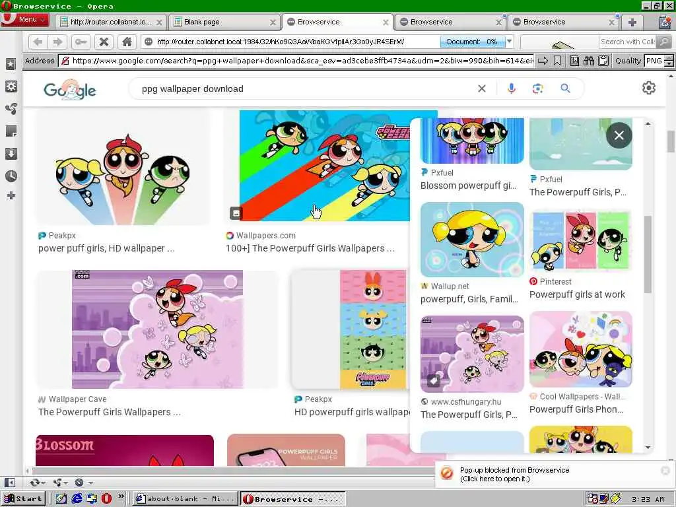Click the Search with field in Opera
676x507 pixels.
pos(627,42)
